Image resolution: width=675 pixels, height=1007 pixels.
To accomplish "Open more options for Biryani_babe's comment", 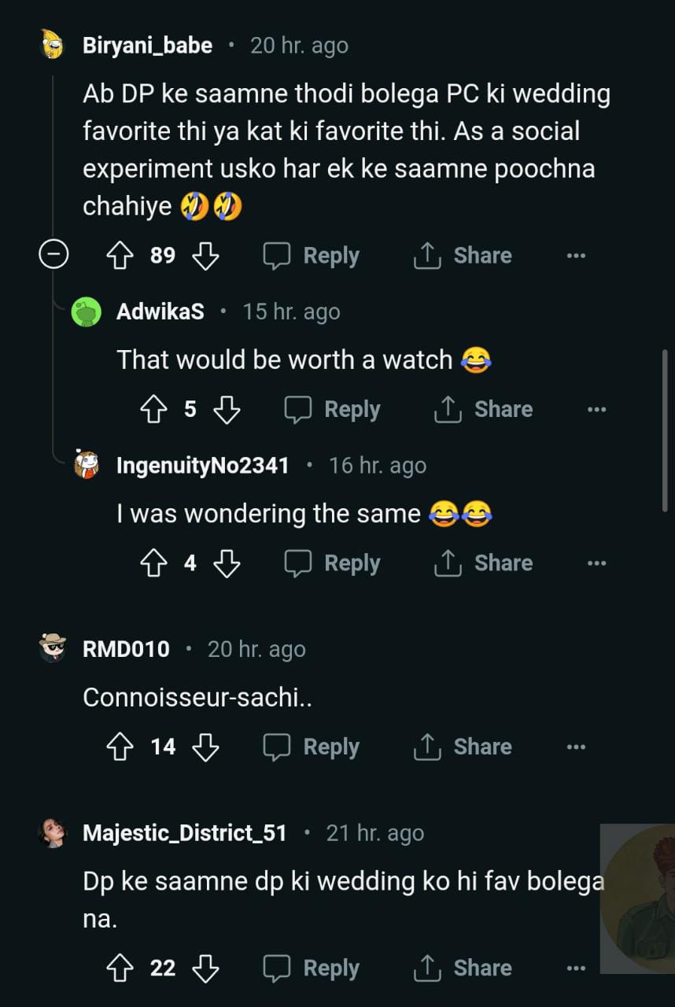I will (x=576, y=256).
